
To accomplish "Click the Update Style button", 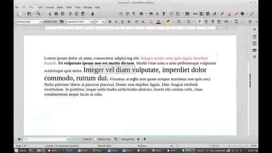I will click(x=50, y=22).
